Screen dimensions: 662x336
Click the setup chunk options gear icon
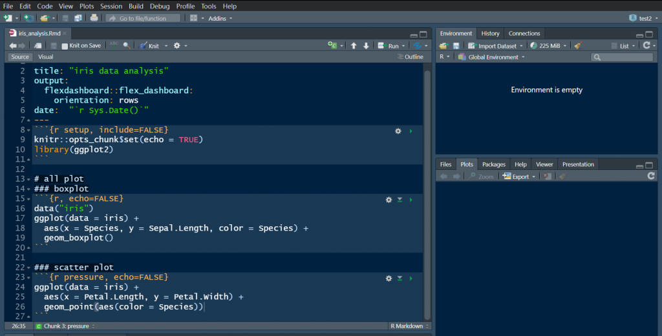(398, 131)
